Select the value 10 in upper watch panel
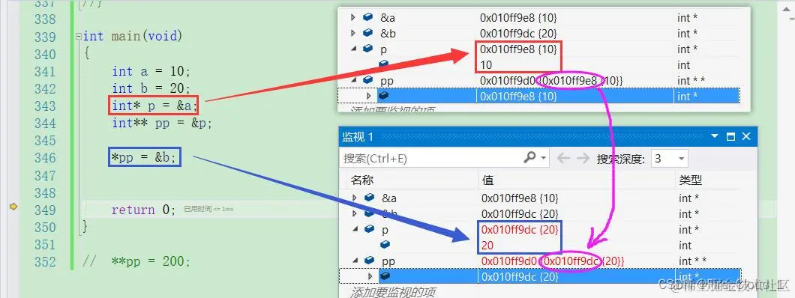Screen dimensions: 795x298 [486, 64]
